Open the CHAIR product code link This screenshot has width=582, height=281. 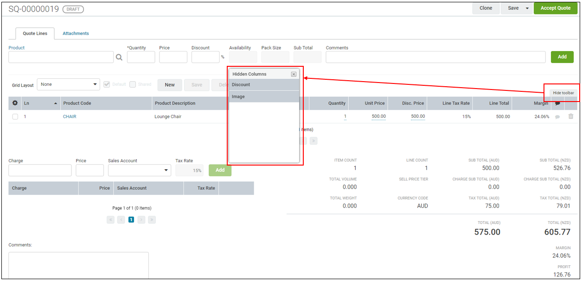click(69, 116)
